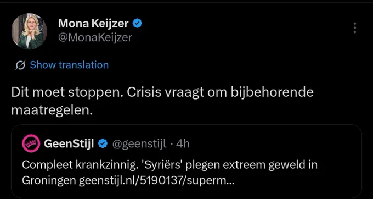373x199 pixels.
Task: Open the GeenStijl account name
Action: point(69,143)
